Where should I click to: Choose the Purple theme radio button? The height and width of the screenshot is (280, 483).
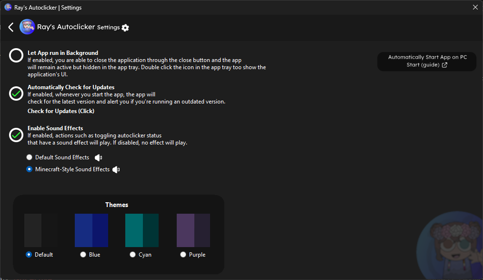pyautogui.click(x=183, y=254)
